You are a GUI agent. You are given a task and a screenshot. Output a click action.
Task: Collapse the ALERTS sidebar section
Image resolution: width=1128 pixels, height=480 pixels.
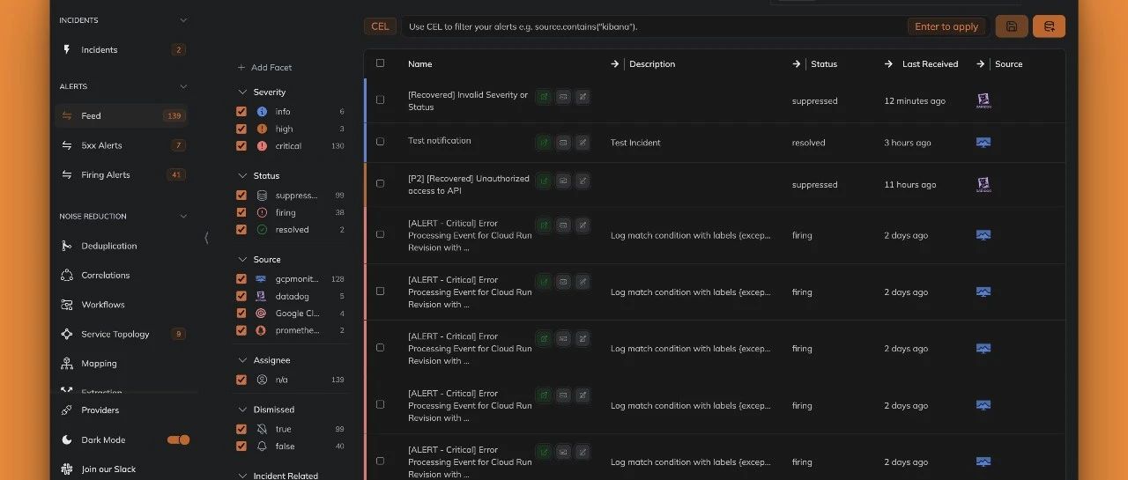pyautogui.click(x=183, y=86)
